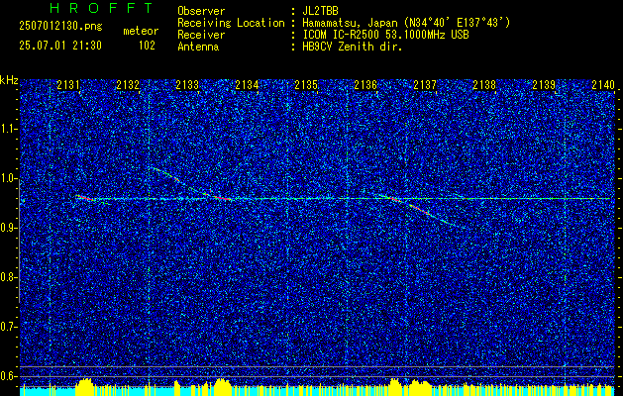Click the observer callsign JL2TBB

pos(320,11)
